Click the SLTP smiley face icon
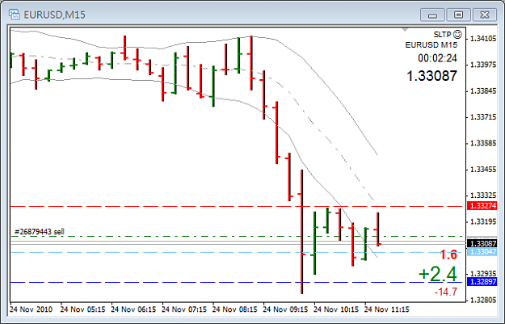The width and height of the screenshot is (505, 324). point(457,34)
